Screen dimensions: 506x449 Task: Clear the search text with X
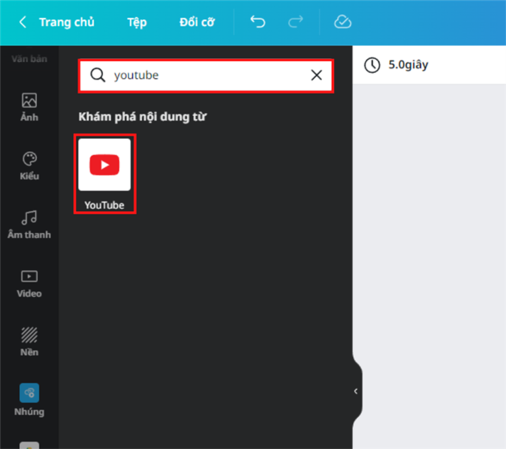316,75
